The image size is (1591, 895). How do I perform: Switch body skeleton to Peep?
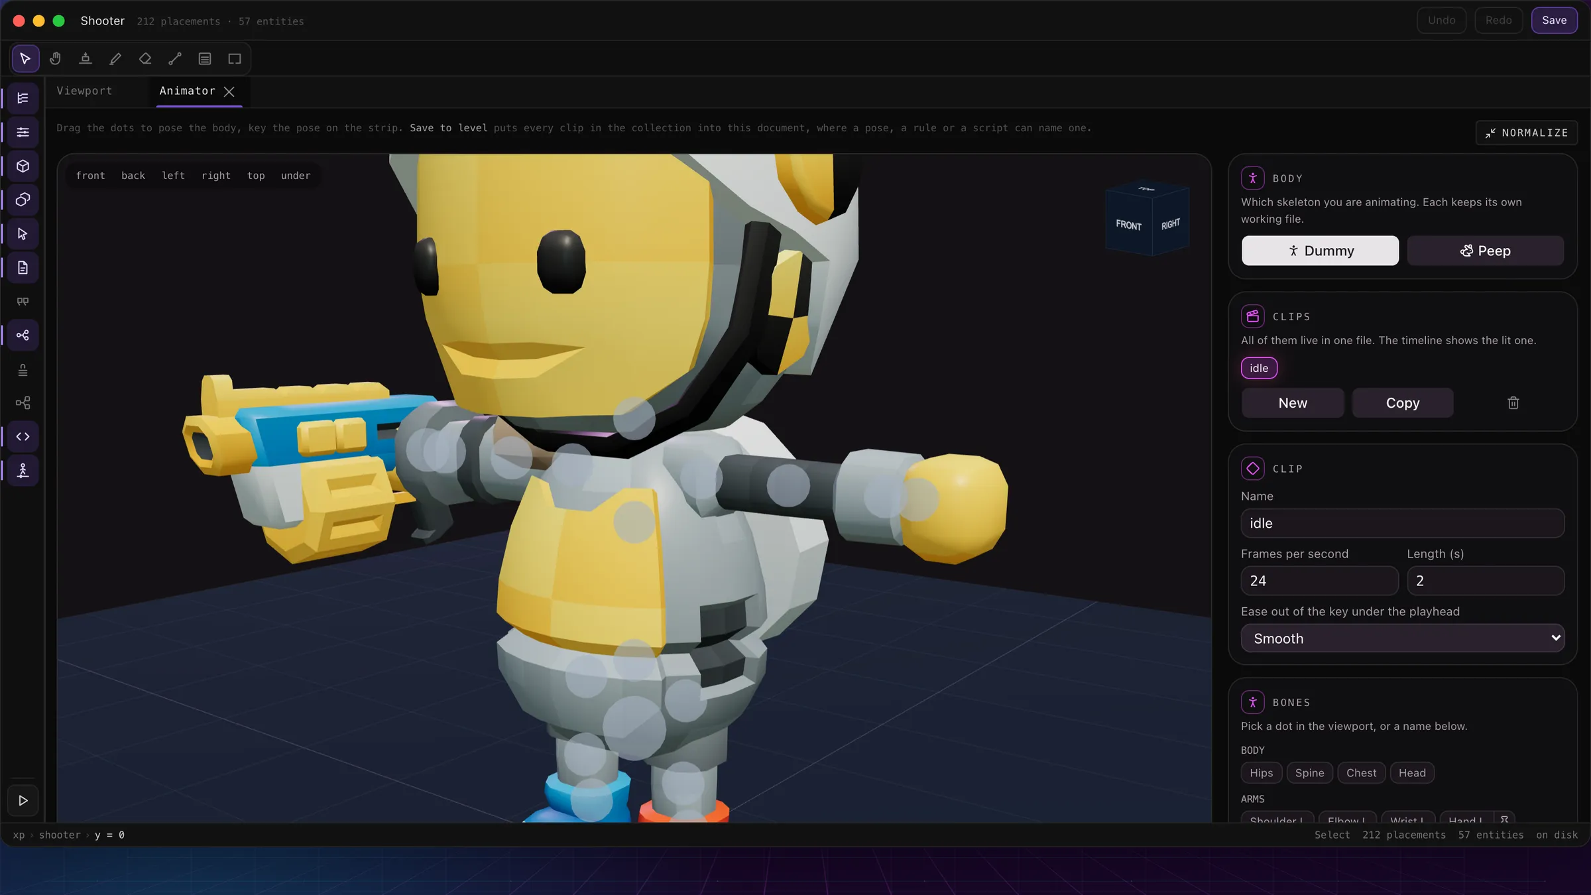(x=1485, y=251)
